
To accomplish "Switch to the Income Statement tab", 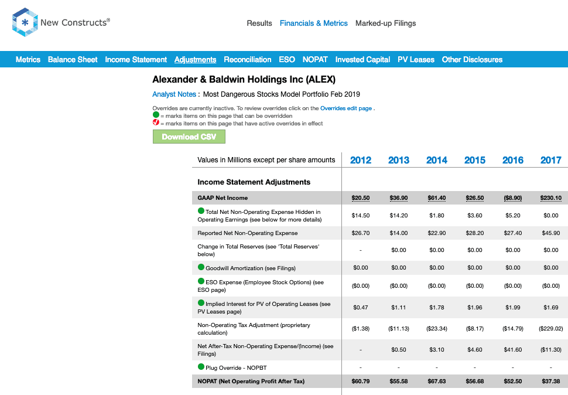I will [x=136, y=59].
